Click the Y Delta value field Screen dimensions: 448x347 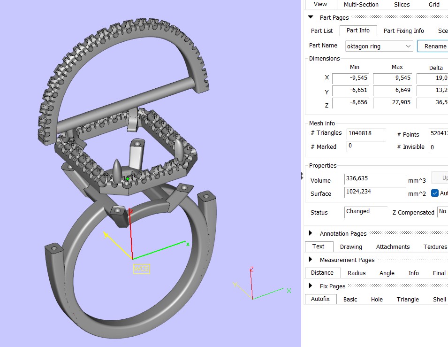(x=433, y=91)
